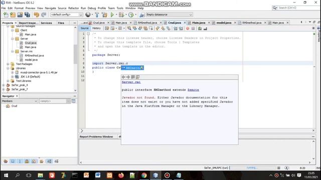Click the red Start Macro Recording icon
321x180 pixels.
pos(188,28)
